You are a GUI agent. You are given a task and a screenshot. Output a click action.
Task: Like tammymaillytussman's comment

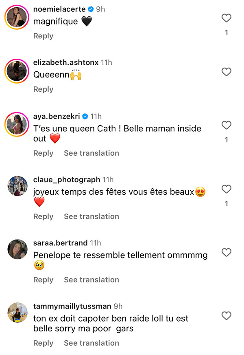pos(226,315)
